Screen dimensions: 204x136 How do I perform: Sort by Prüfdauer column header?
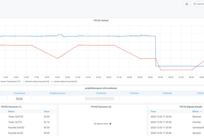[101, 93]
